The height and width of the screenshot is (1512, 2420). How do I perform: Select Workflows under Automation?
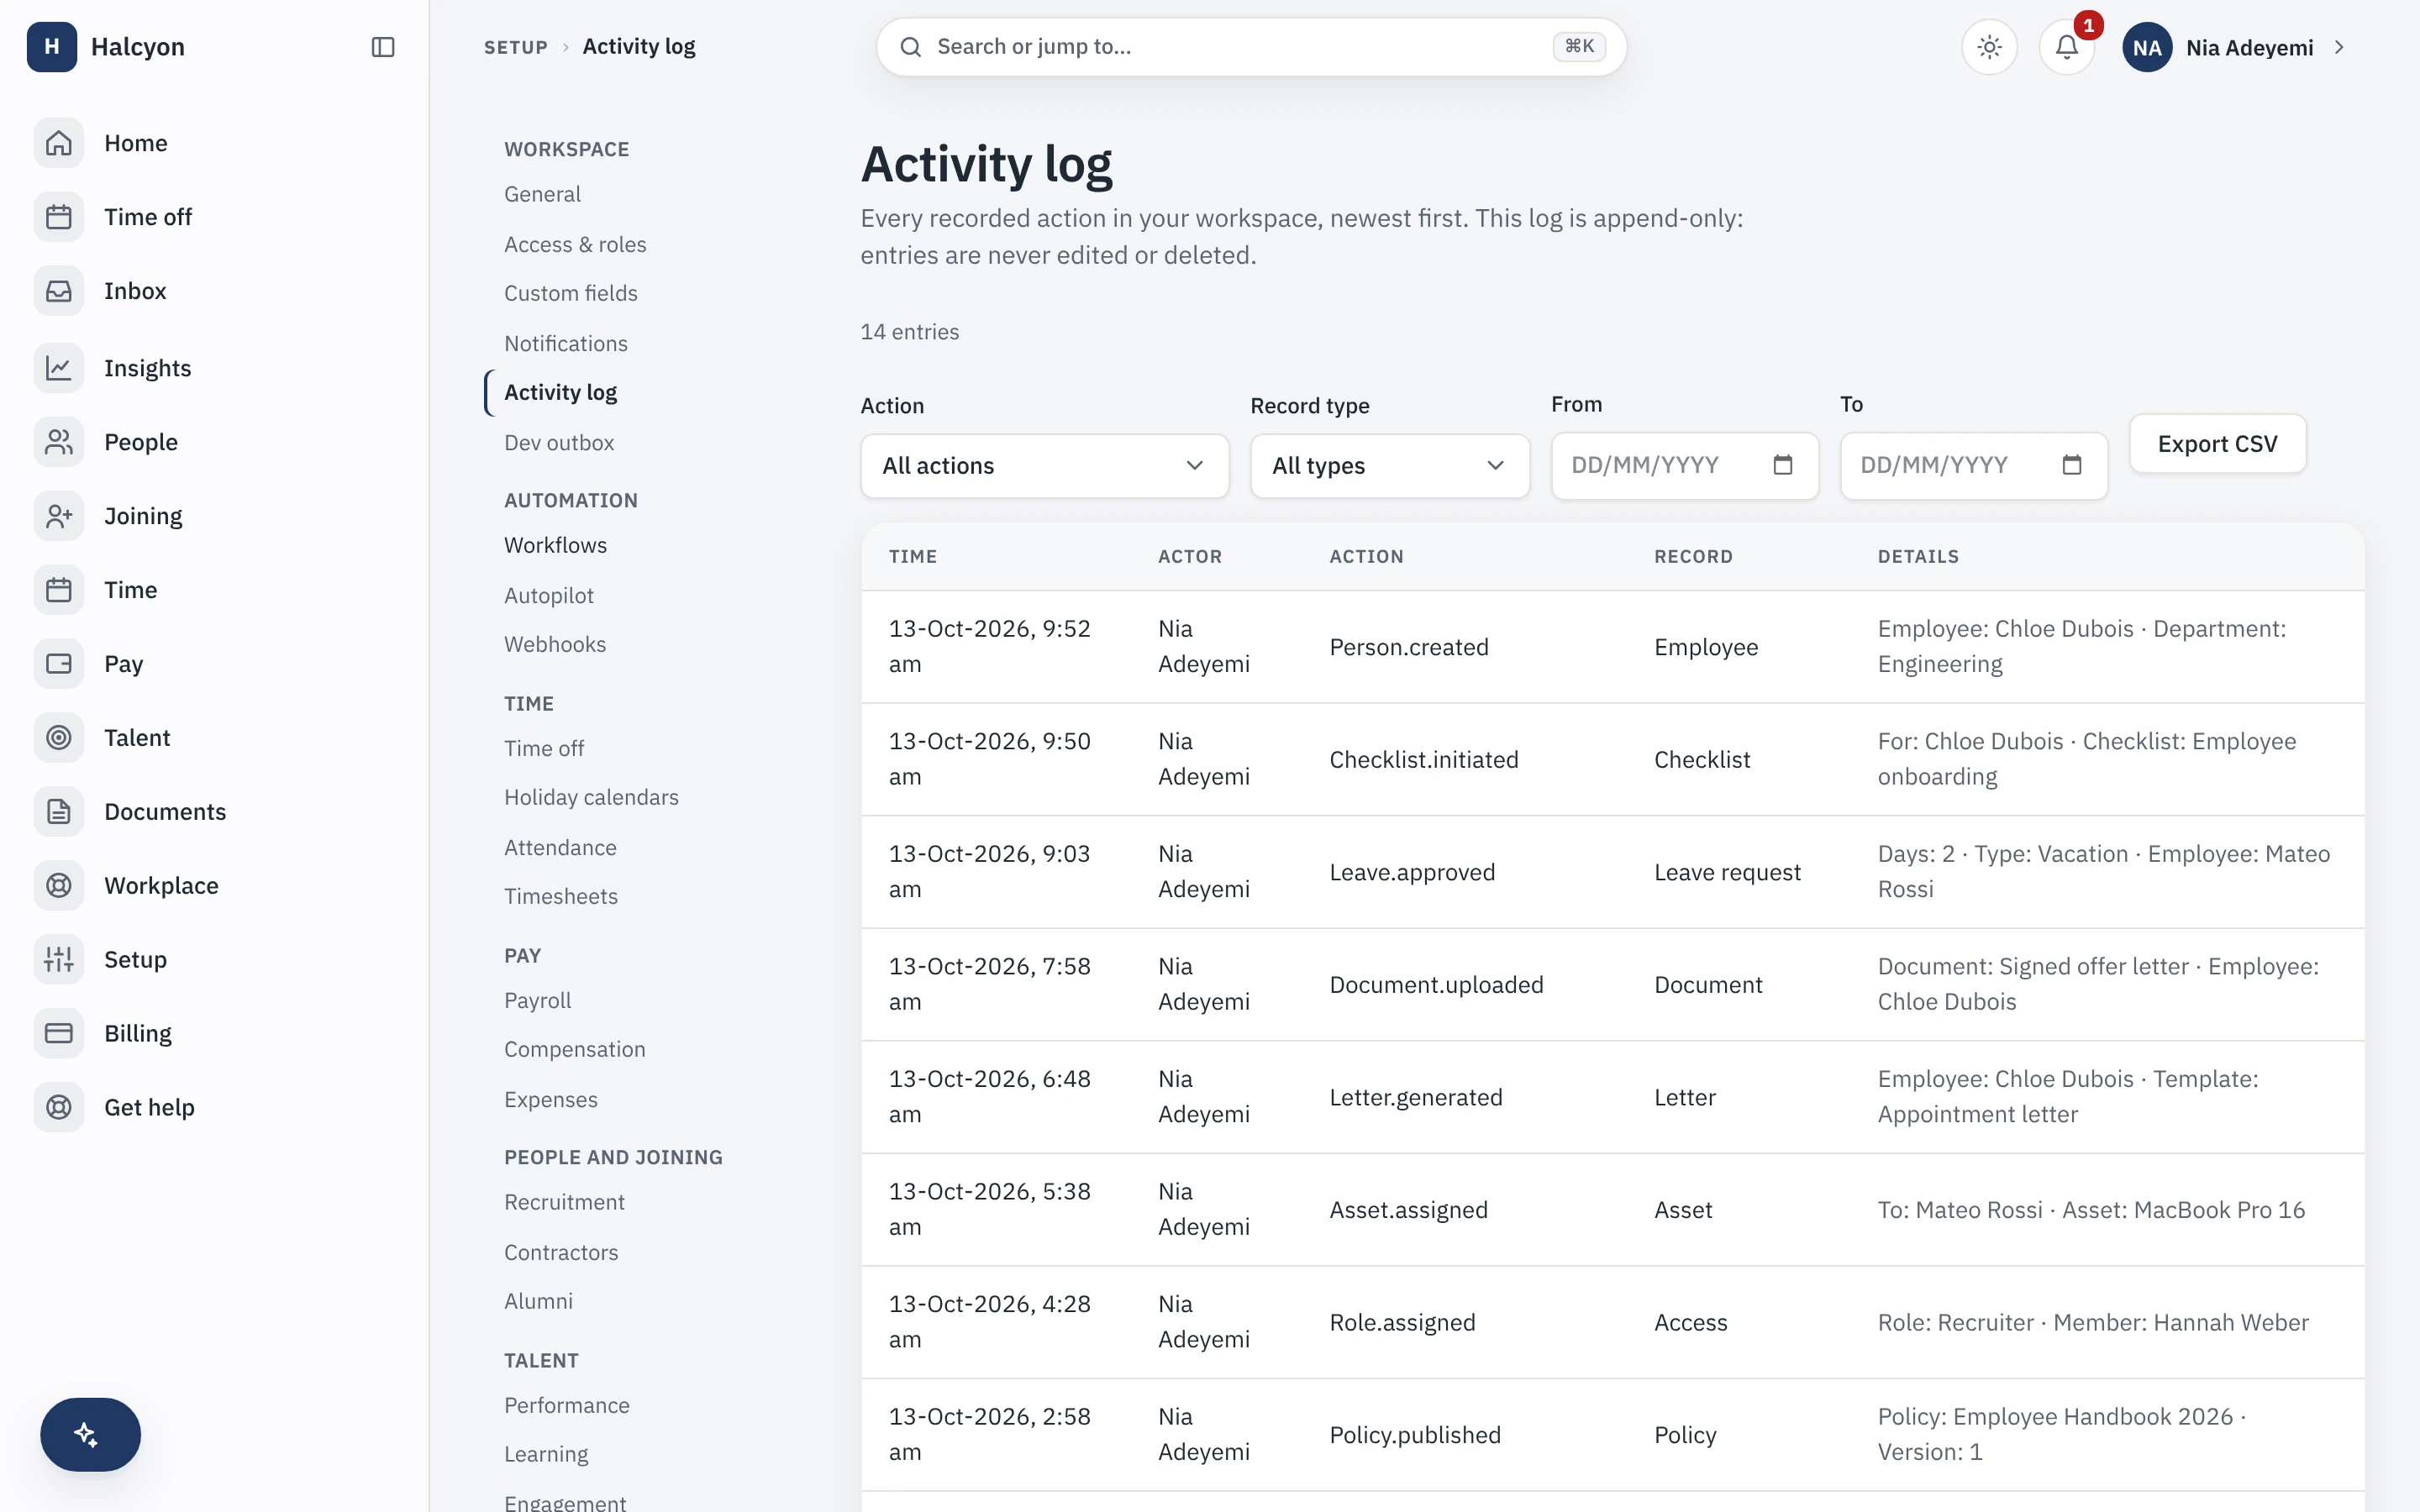point(555,545)
